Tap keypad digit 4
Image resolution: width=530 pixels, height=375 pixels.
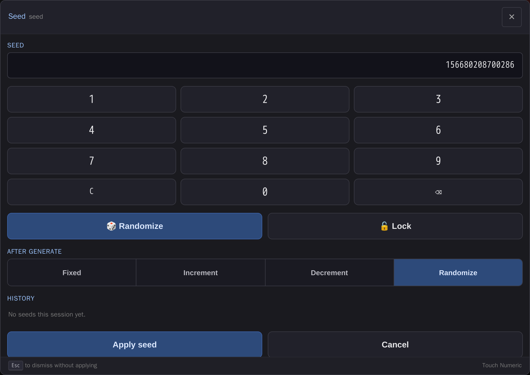pyautogui.click(x=92, y=130)
